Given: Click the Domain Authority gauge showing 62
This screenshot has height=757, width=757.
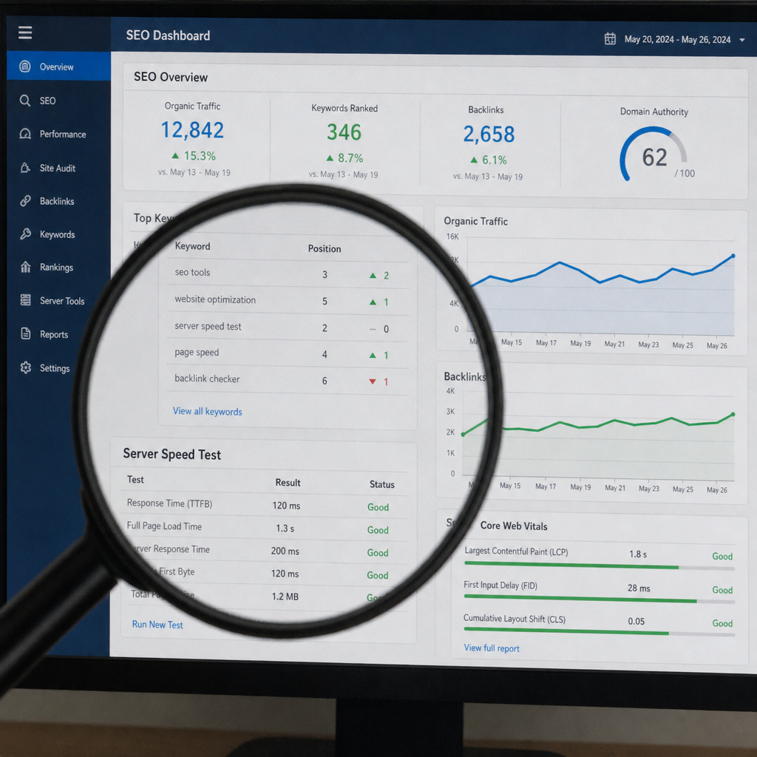Looking at the screenshot, I should (654, 154).
